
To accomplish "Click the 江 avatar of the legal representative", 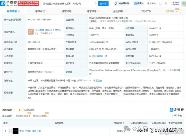I will (31, 32).
